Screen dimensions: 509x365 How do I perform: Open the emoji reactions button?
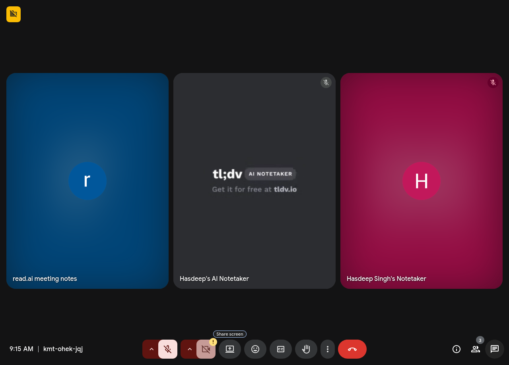coord(255,349)
